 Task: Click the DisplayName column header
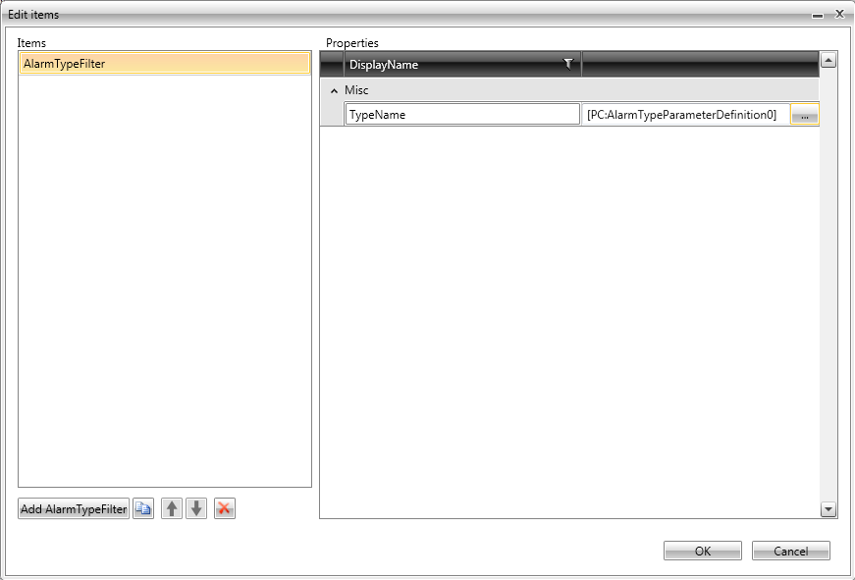452,65
